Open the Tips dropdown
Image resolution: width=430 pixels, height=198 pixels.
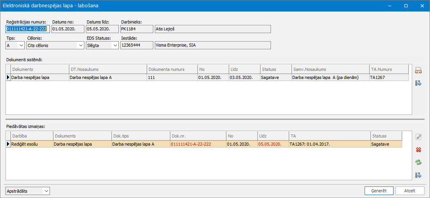click(x=22, y=45)
